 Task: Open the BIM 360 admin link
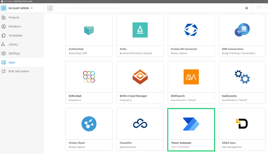[19, 71]
